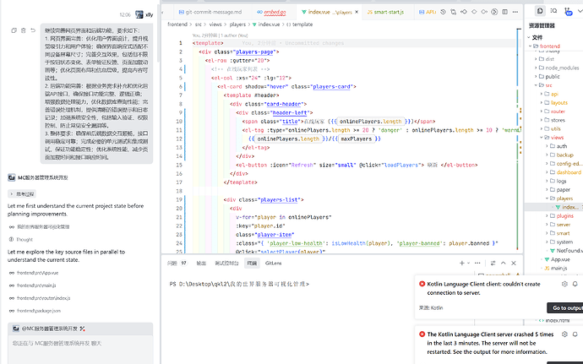Open changes compare icon in editor toolbar
Viewport: 583px width, 364px height.
point(453,12)
